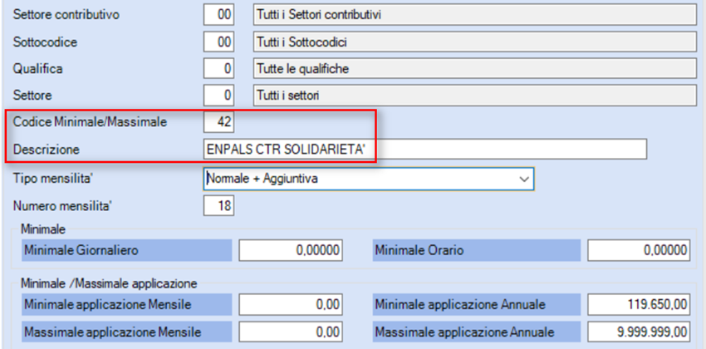This screenshot has width=706, height=349.
Task: Click the 'Tutte le qualifiche' description box
Action: [475, 69]
